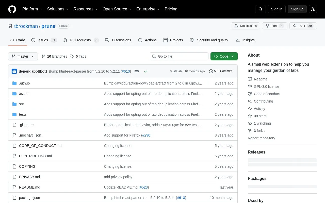The height and width of the screenshot is (203, 325).
Task: Open the Actions tab
Action: click(147, 40)
